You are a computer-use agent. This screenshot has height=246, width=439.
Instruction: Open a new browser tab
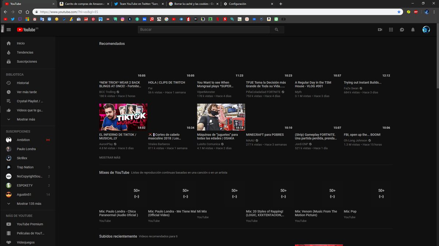pyautogui.click(x=281, y=4)
